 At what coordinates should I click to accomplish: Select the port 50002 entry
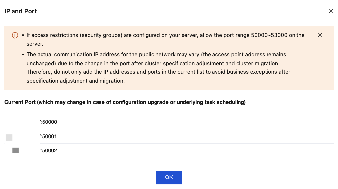[x=48, y=151]
